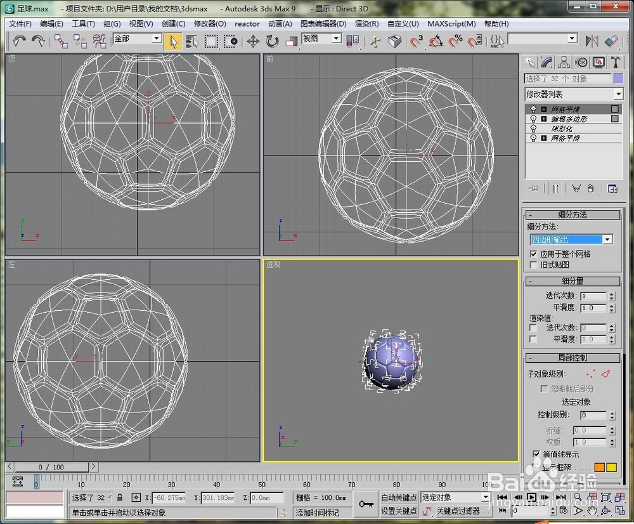This screenshot has height=524, width=634.
Task: Toggle lightbulb of 编辑多边形 modifier
Action: [533, 119]
